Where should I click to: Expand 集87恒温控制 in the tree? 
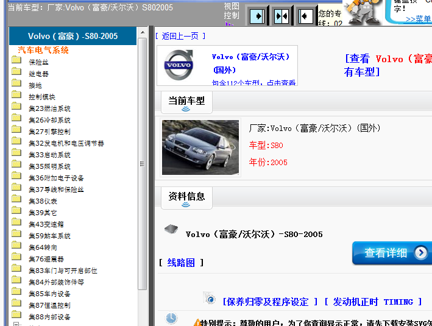49,305
